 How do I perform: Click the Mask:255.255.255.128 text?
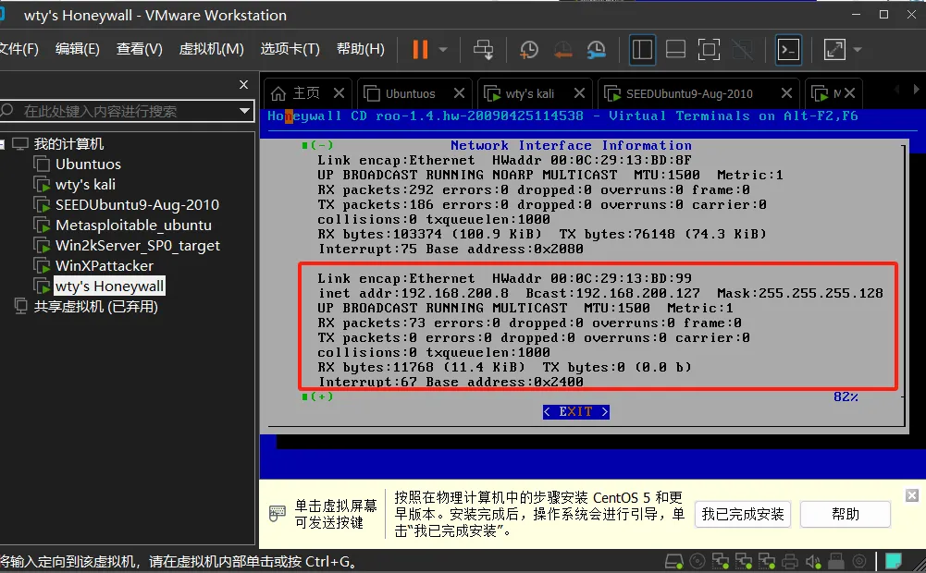[x=800, y=293]
